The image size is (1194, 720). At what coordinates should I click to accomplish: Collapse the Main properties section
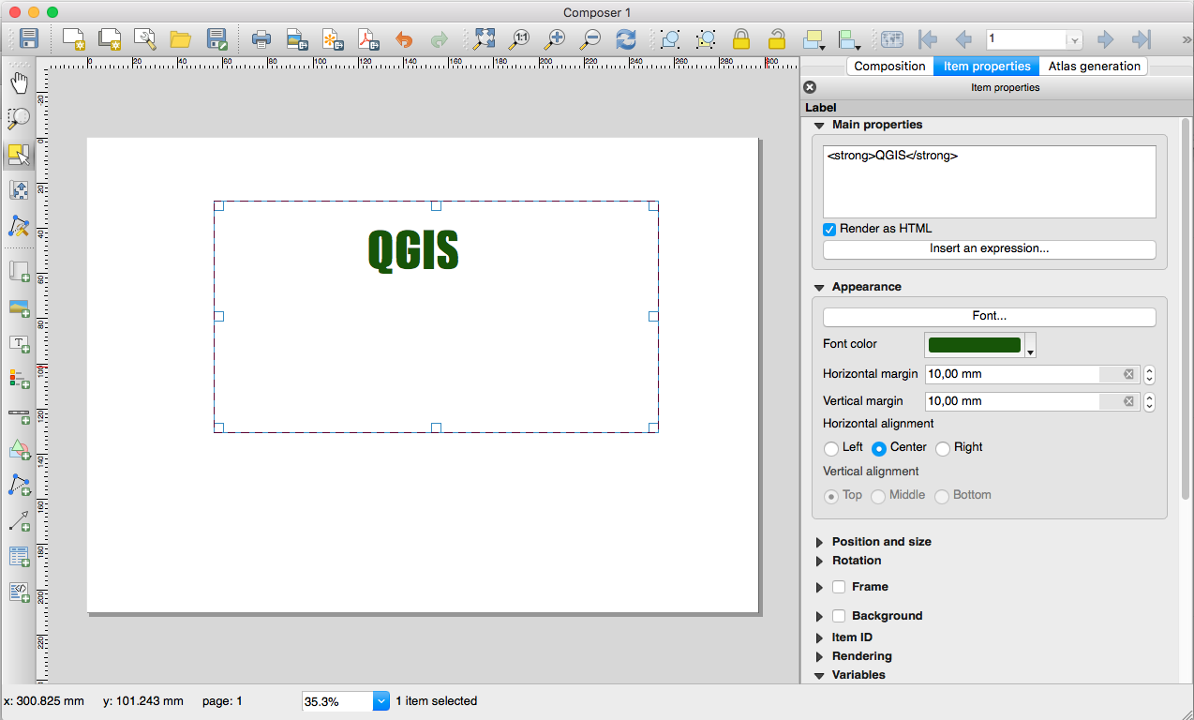pos(819,125)
